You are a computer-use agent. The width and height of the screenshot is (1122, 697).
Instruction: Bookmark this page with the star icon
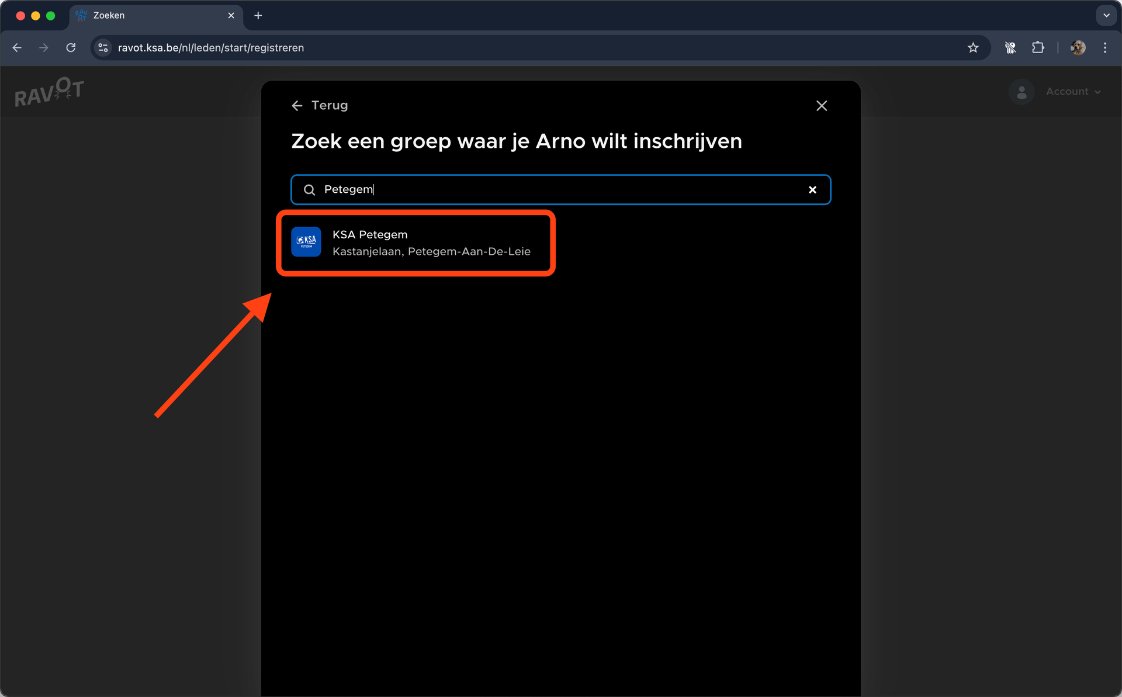973,48
